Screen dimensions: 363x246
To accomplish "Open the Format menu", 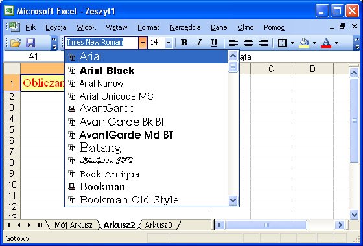I will (x=148, y=27).
